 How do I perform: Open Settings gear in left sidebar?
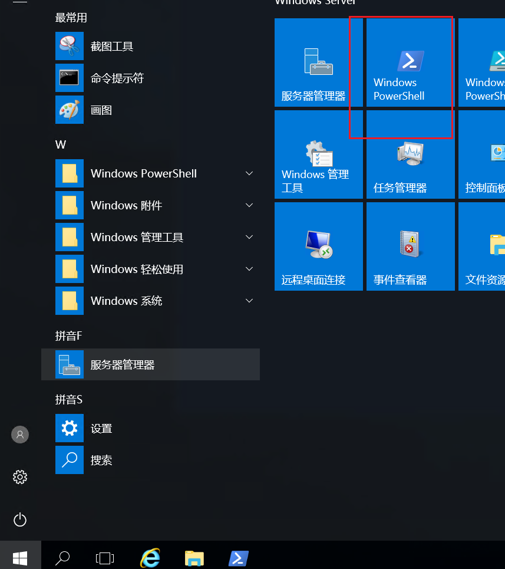coord(20,477)
